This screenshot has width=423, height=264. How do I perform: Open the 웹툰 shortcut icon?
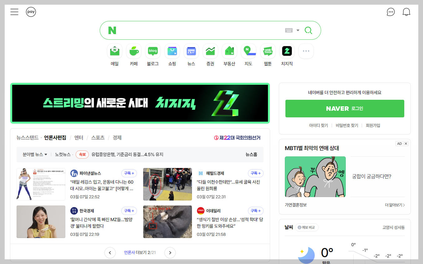268,51
